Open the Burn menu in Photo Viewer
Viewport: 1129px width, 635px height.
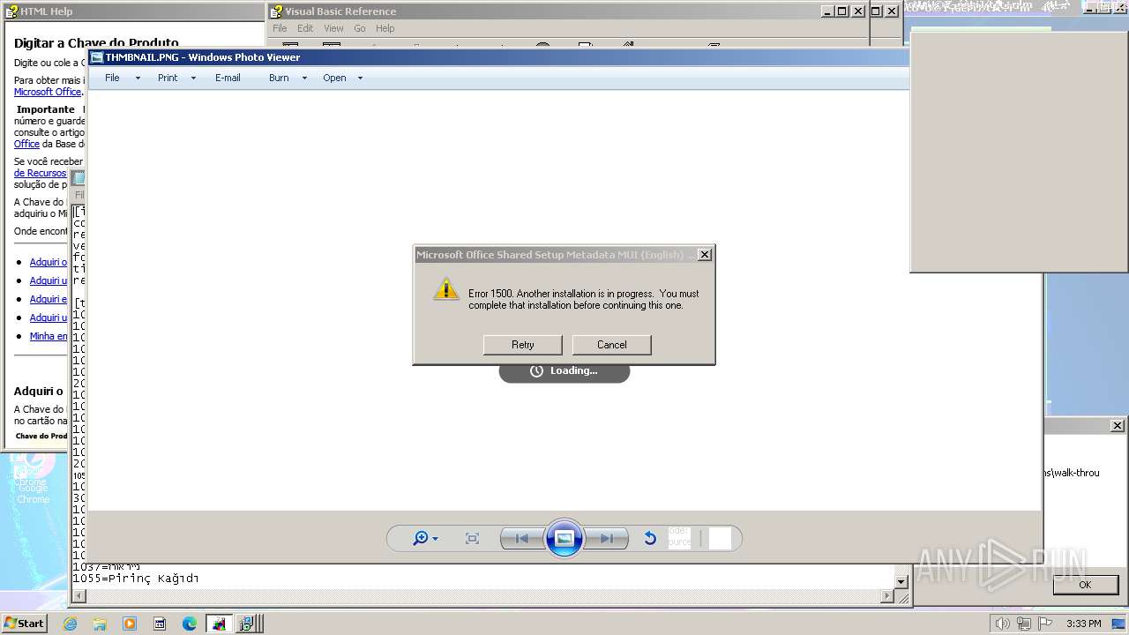tap(279, 78)
